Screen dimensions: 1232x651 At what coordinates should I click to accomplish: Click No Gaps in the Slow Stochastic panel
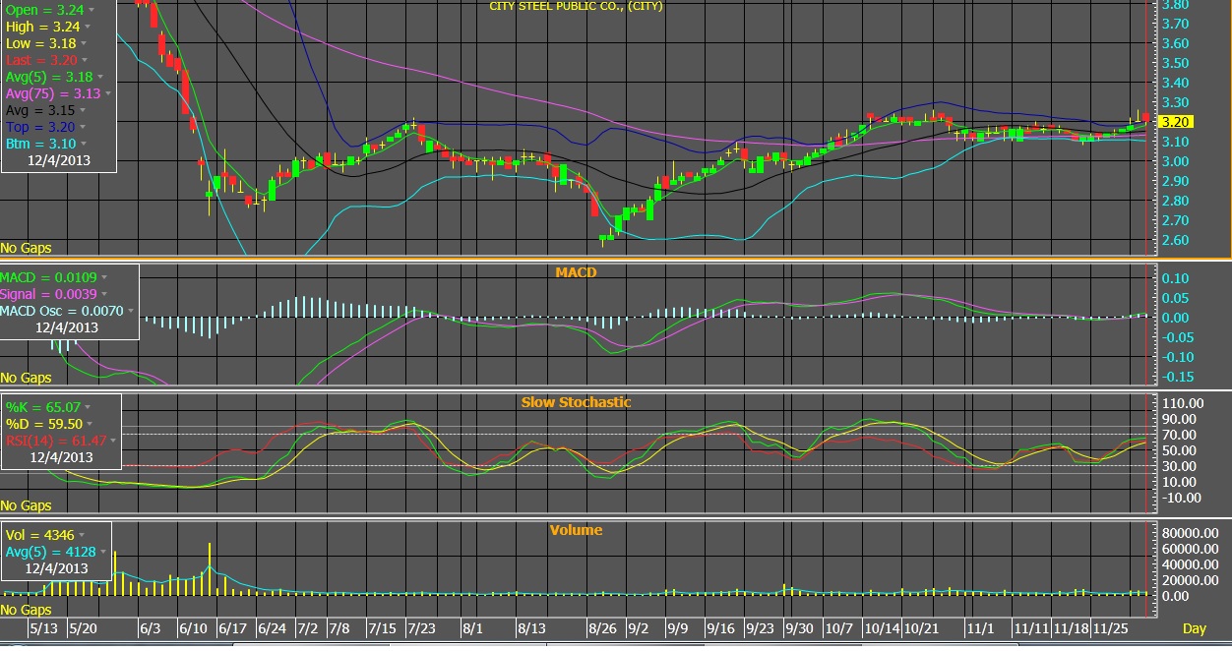click(x=26, y=506)
